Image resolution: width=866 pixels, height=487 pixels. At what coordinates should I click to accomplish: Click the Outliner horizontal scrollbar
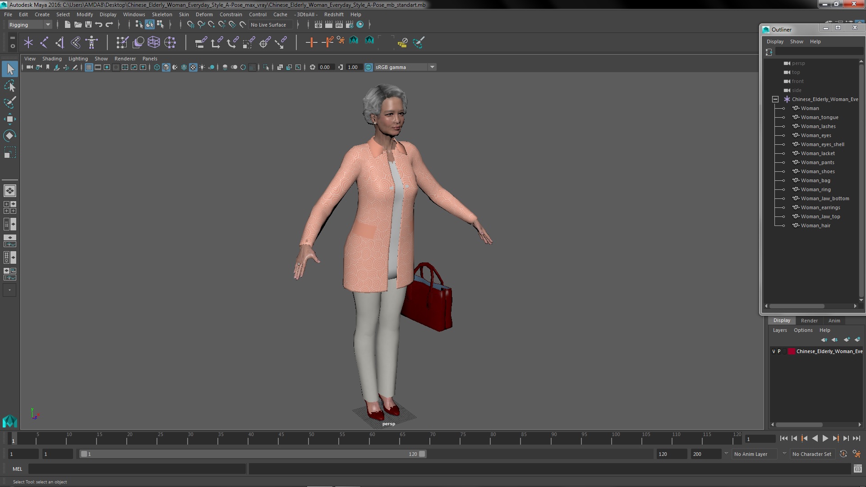click(x=797, y=306)
